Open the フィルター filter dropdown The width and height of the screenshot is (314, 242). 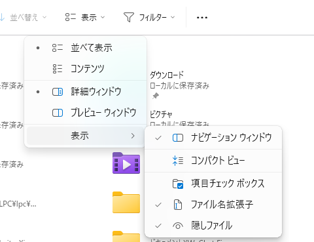pyautogui.click(x=149, y=17)
